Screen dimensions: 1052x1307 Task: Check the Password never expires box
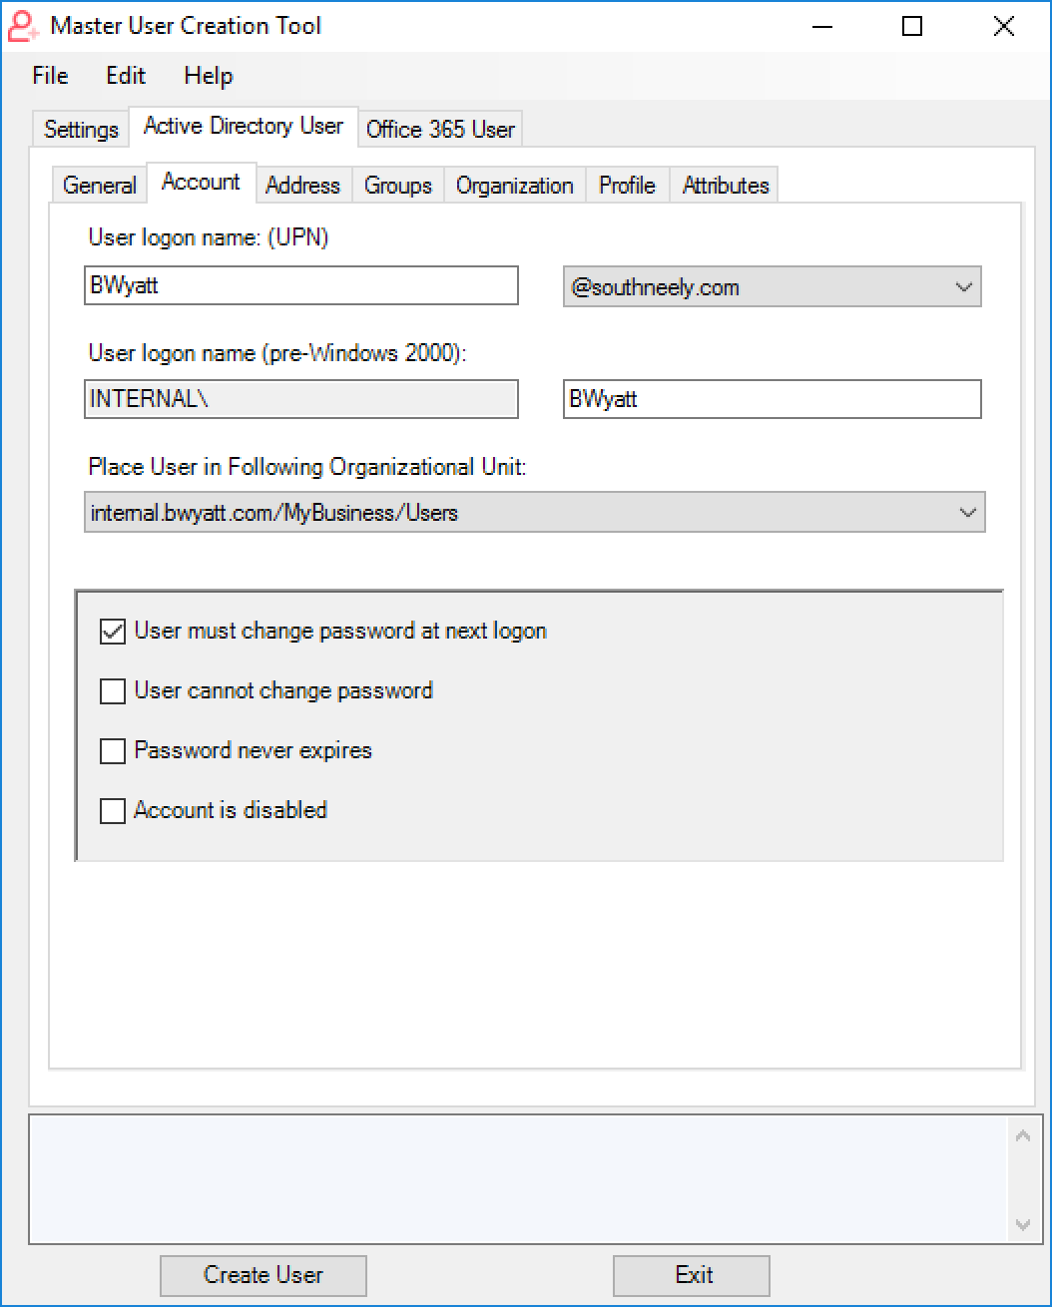113,751
